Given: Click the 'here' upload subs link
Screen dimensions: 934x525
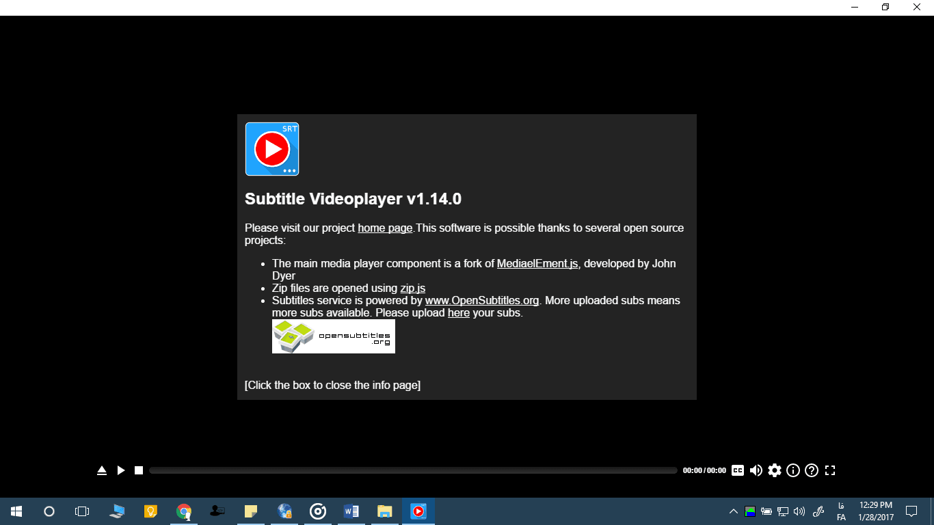Looking at the screenshot, I should coord(458,313).
